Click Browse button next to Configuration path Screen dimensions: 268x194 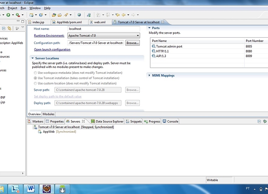click(x=132, y=43)
